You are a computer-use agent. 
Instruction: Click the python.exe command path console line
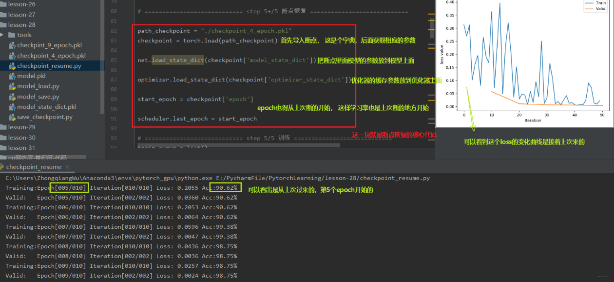coord(217,178)
